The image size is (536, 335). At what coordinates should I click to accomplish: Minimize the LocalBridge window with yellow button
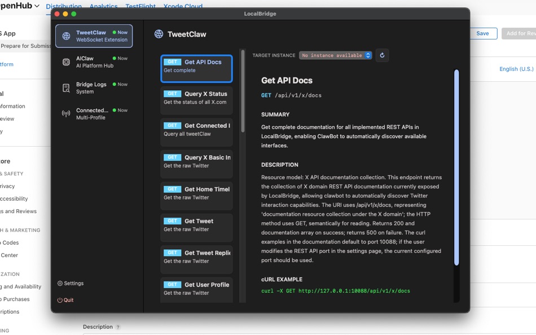pyautogui.click(x=65, y=14)
